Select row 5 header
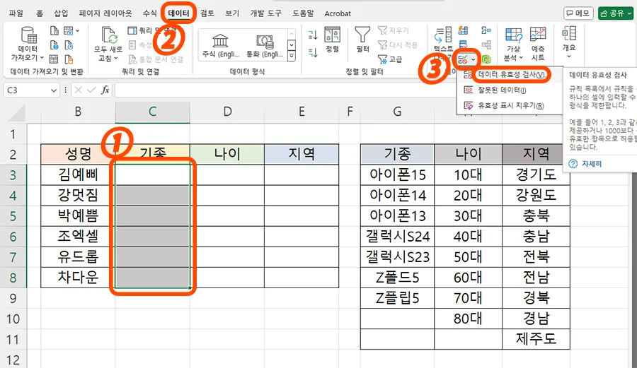The image size is (637, 368). coord(13,216)
